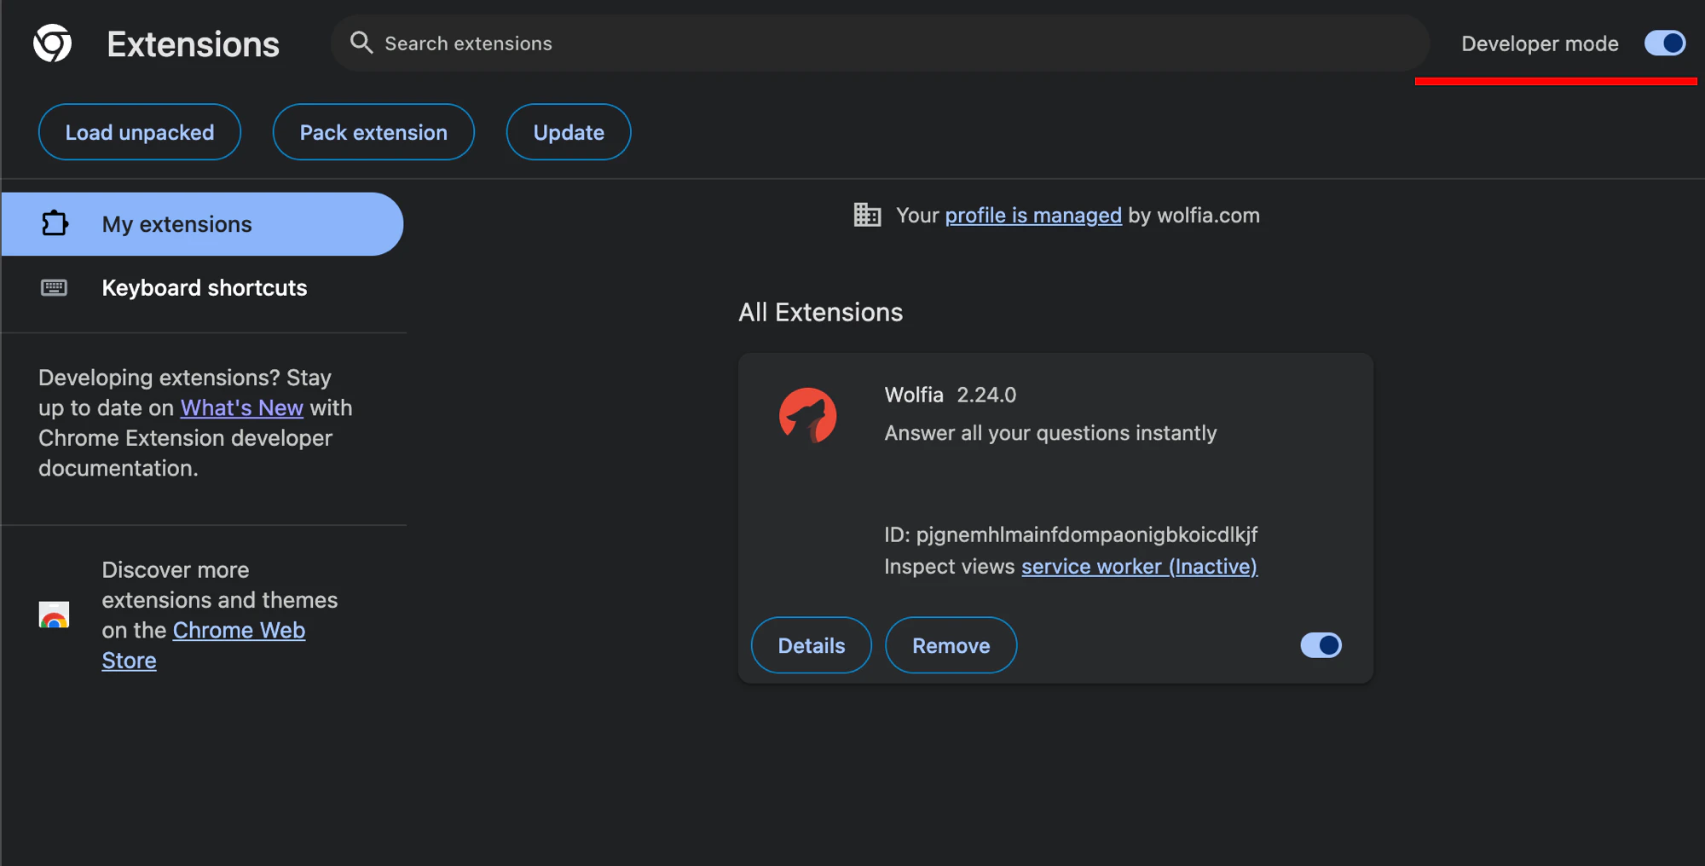
Task: Click the Pack extension button
Action: coord(373,132)
